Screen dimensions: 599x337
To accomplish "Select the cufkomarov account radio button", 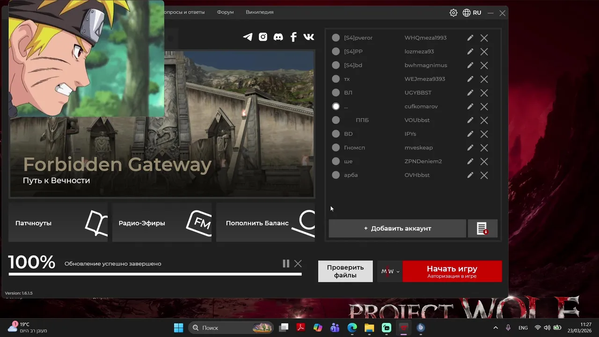I will pyautogui.click(x=336, y=106).
